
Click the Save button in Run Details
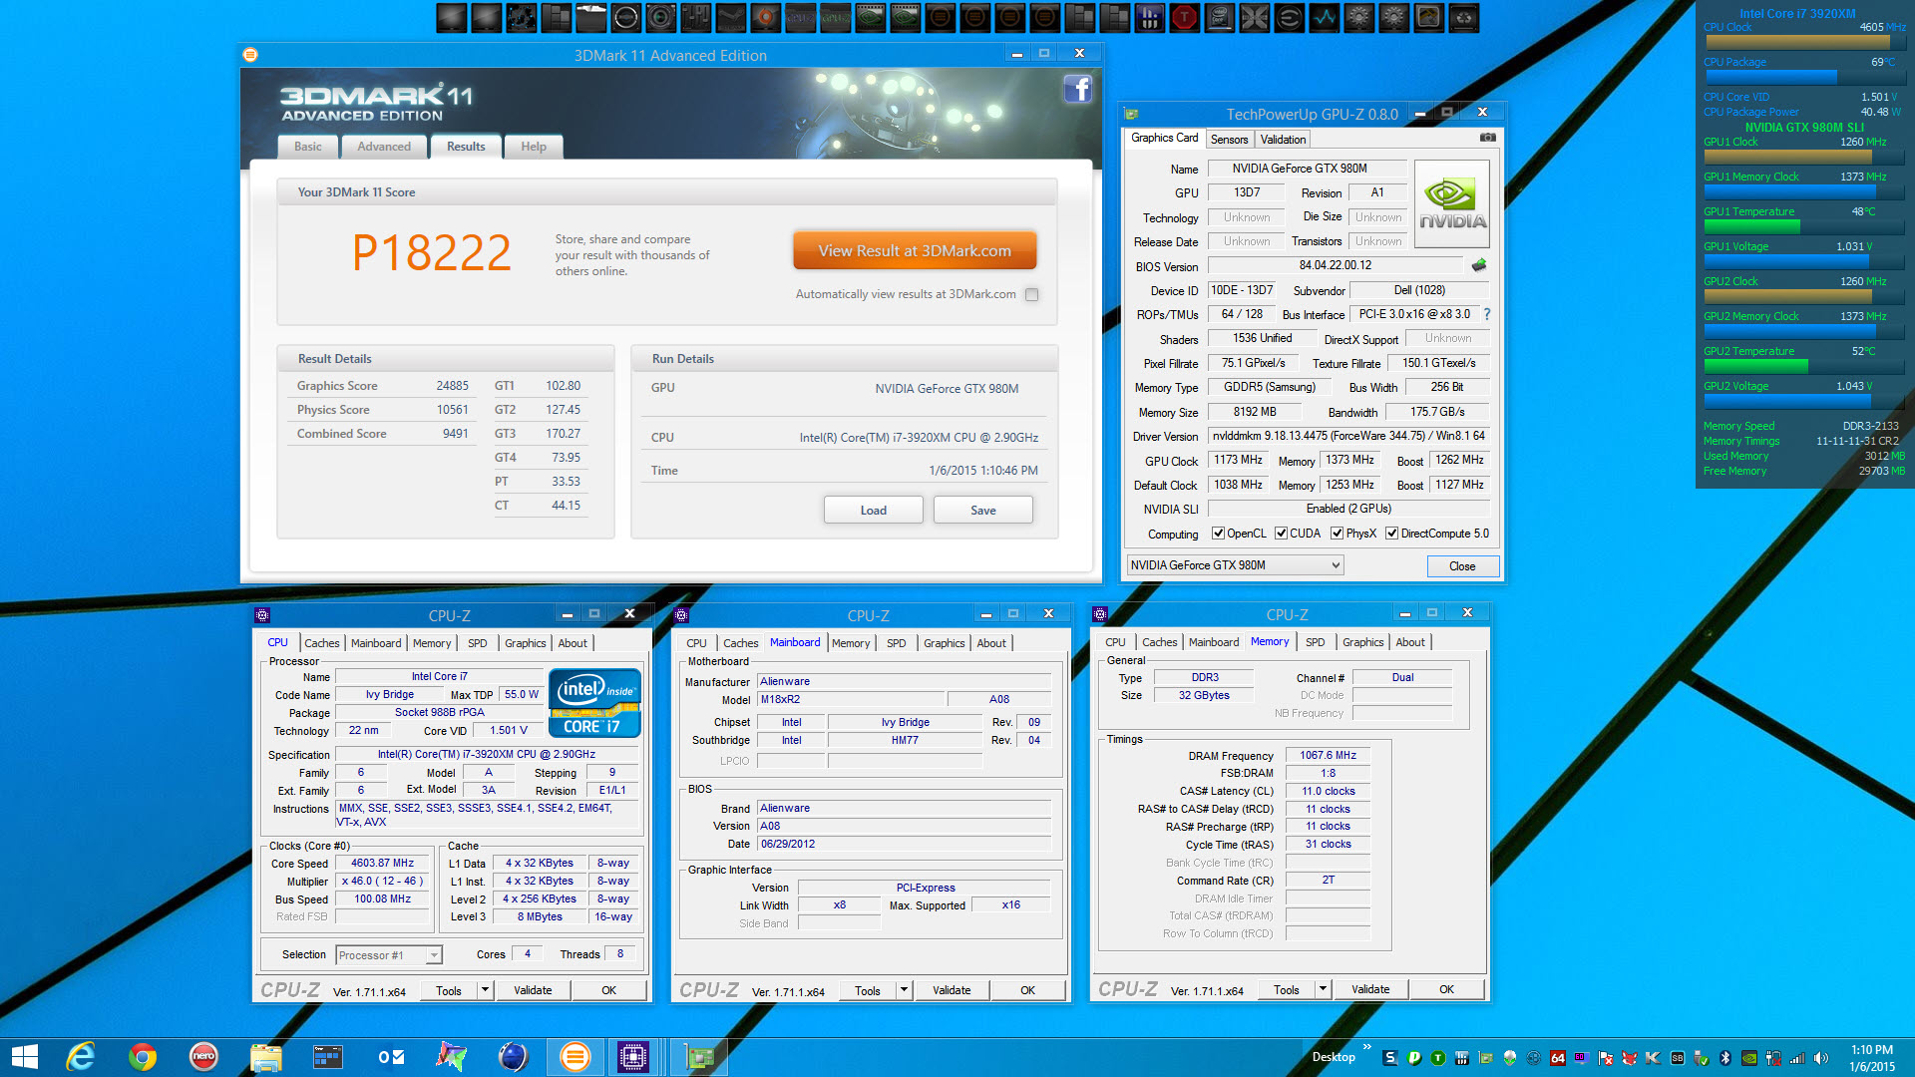click(x=983, y=510)
